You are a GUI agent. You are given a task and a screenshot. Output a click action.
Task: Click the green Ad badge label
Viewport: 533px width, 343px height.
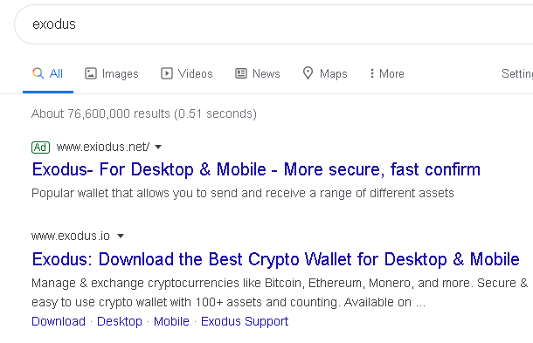(40, 147)
